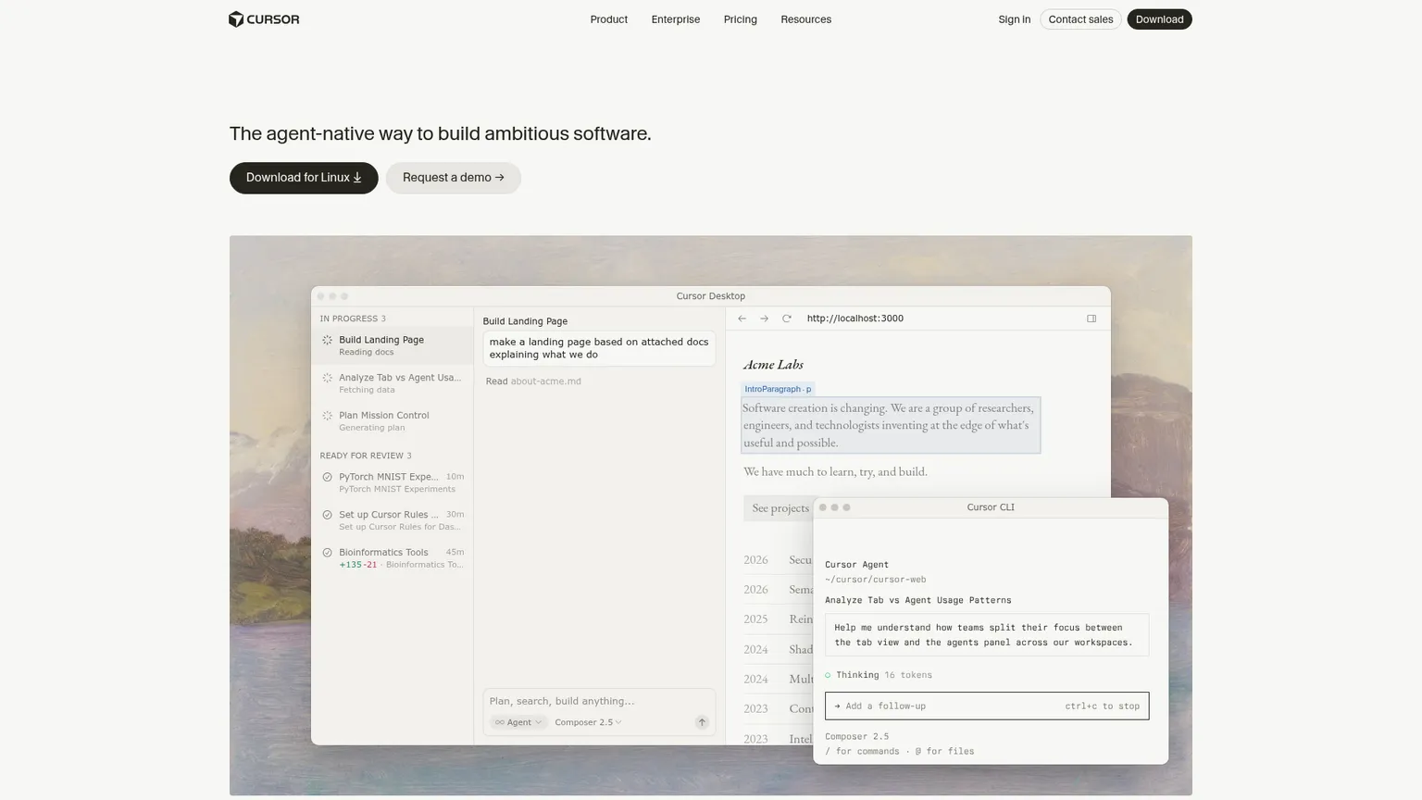Go to the Pricing page
The height and width of the screenshot is (800, 1422).
(741, 19)
